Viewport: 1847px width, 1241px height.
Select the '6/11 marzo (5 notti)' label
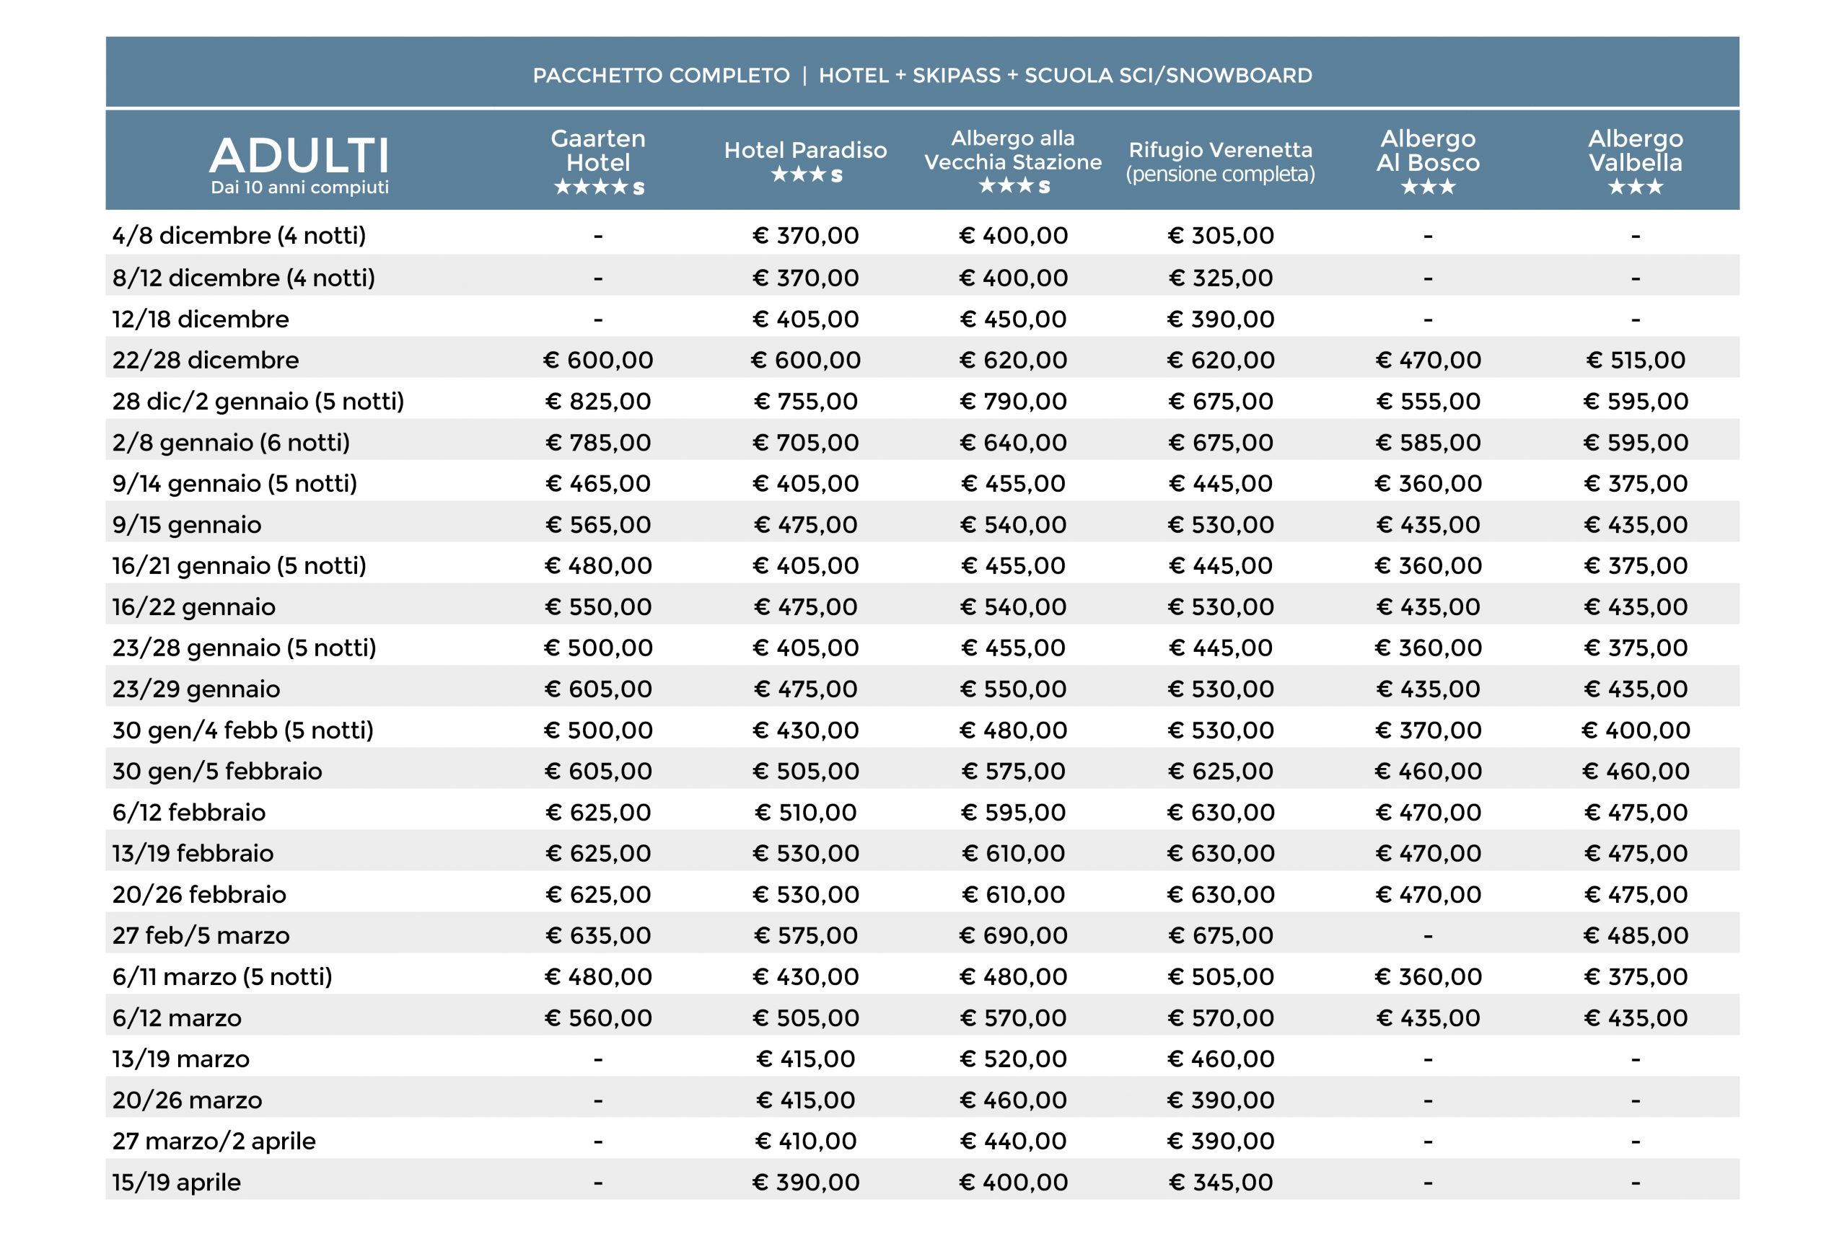coord(222,978)
